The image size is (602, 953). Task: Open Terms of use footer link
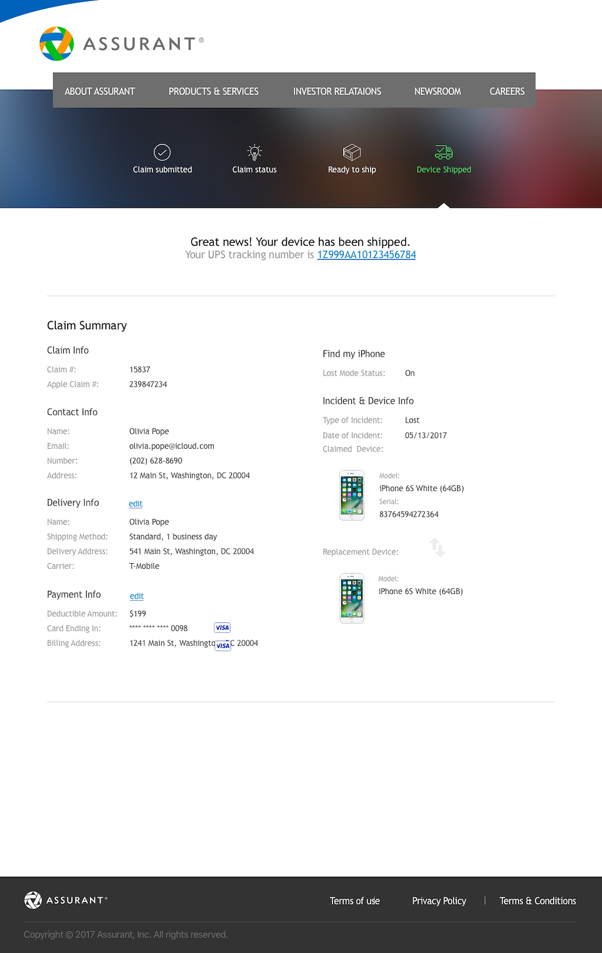354,901
